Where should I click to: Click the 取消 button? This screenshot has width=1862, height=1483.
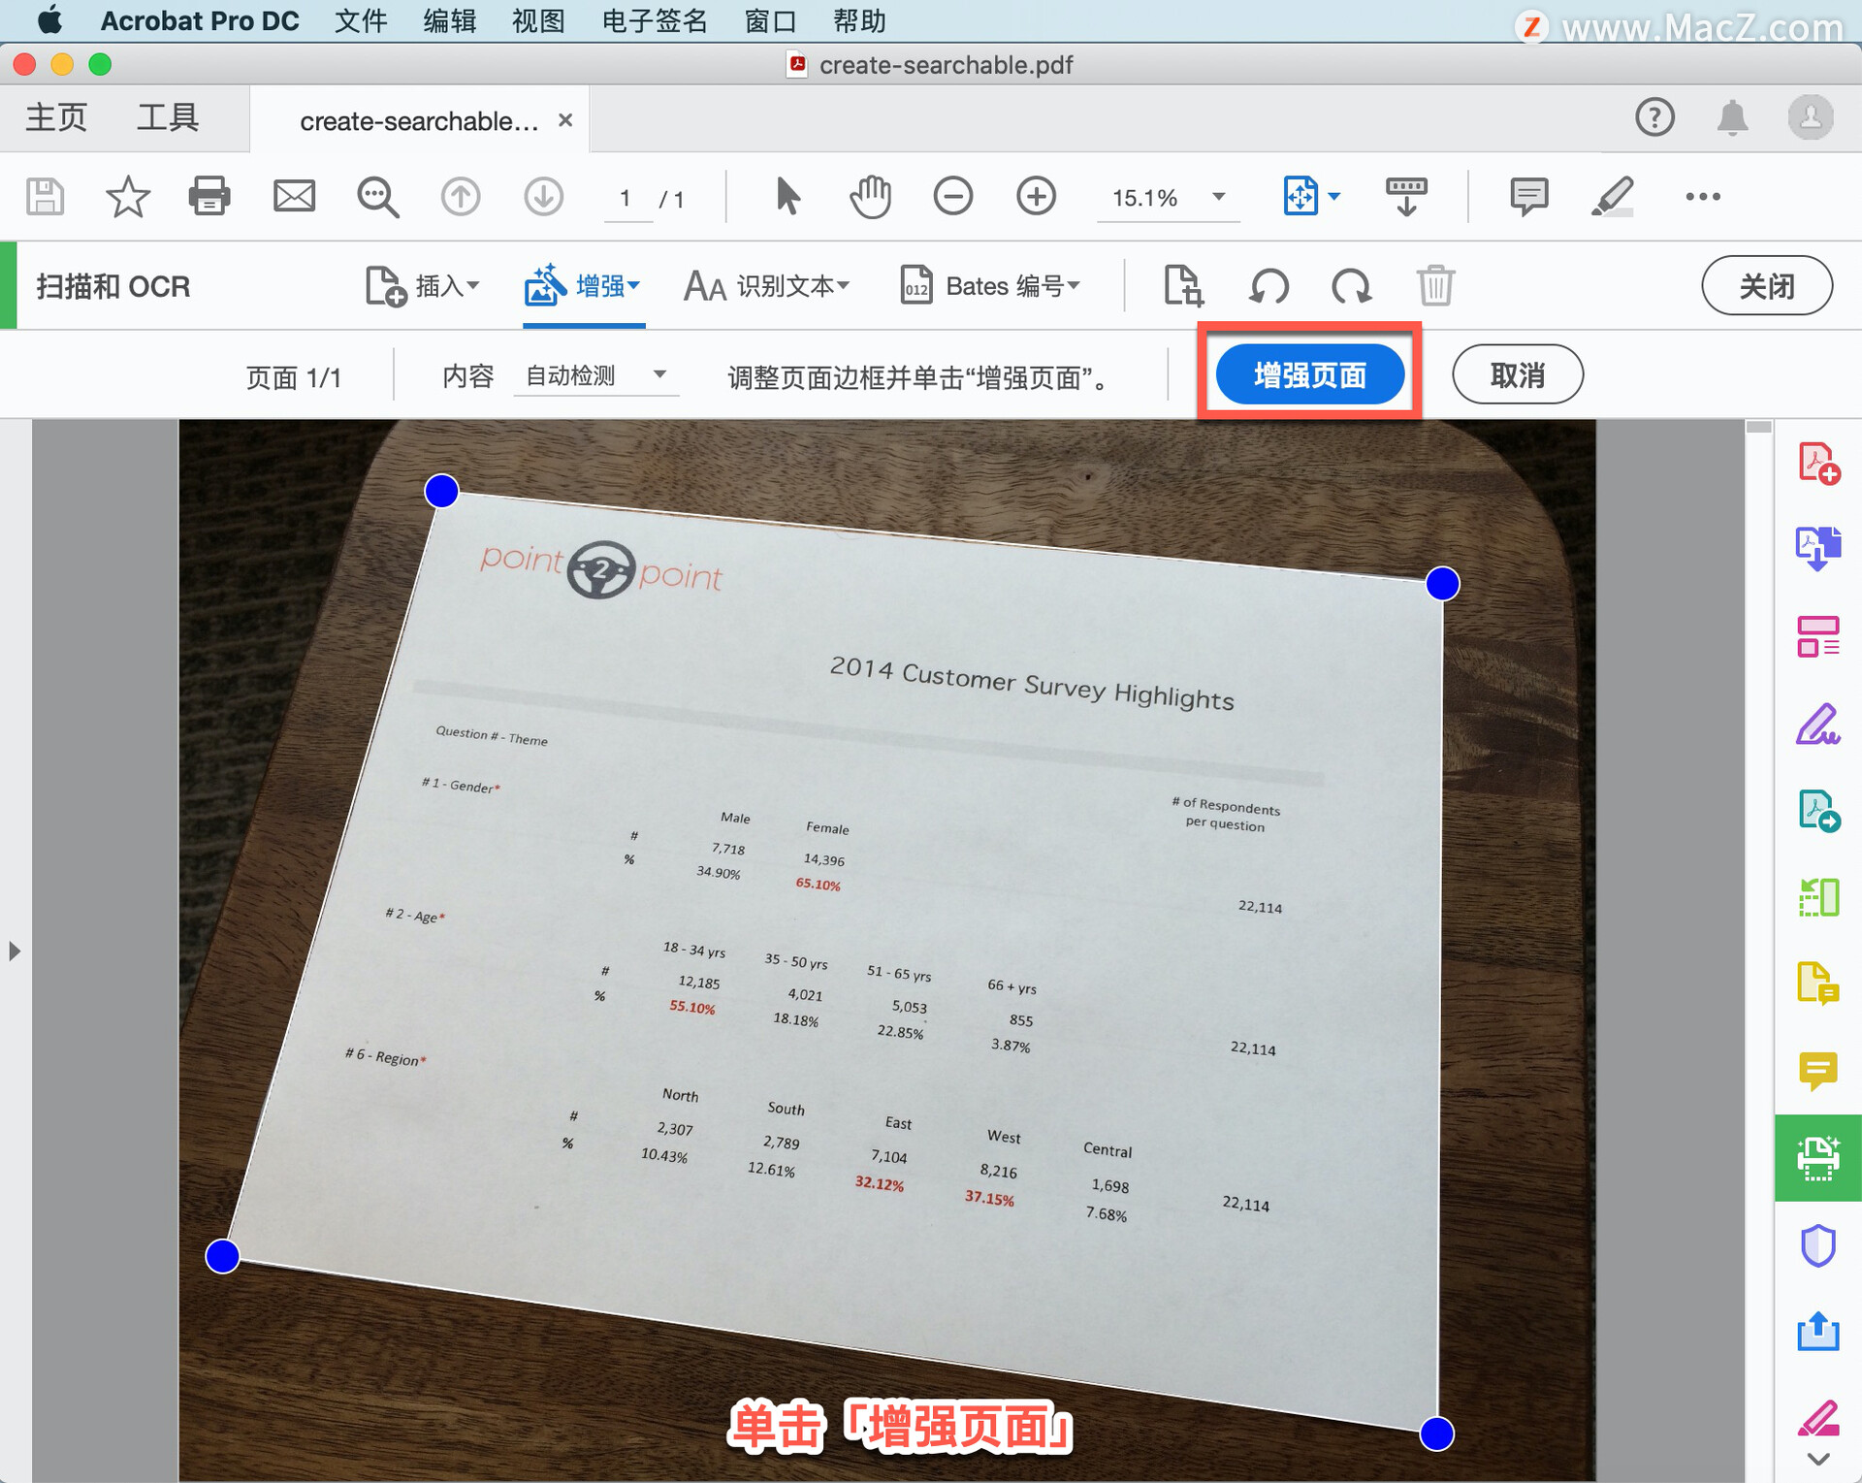pos(1517,374)
